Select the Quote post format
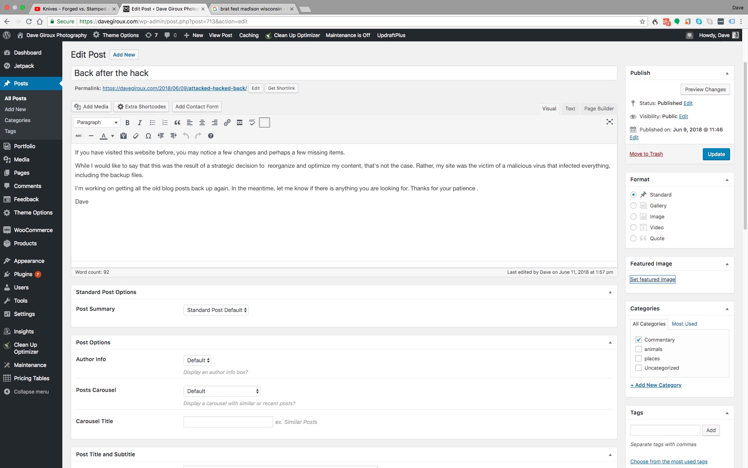 click(633, 238)
